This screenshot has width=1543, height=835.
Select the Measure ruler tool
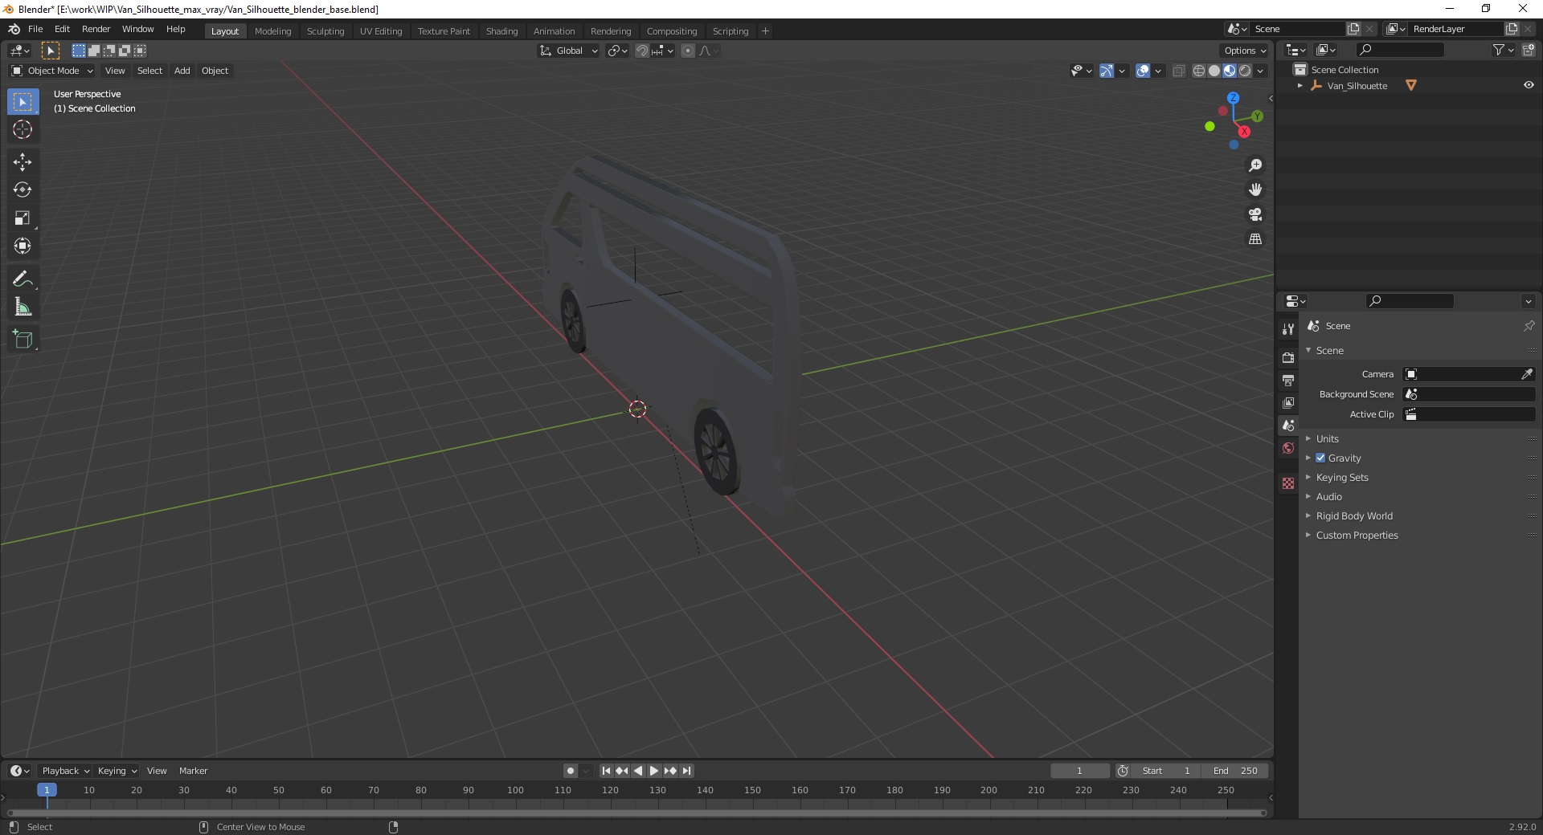click(x=23, y=308)
